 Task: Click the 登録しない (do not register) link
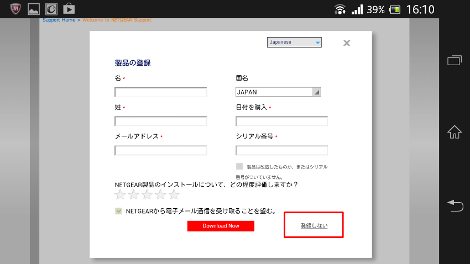[314, 226]
